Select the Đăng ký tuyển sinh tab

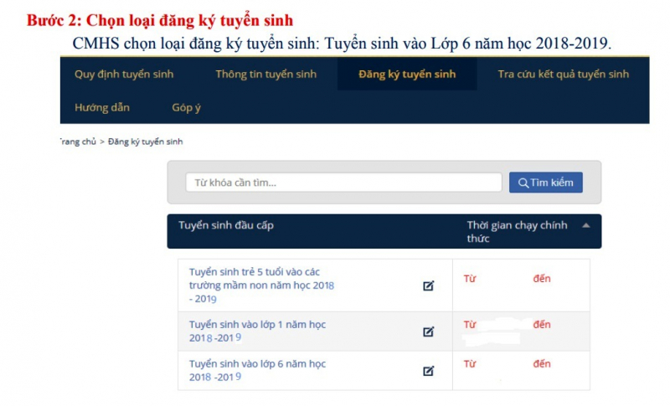tap(407, 75)
